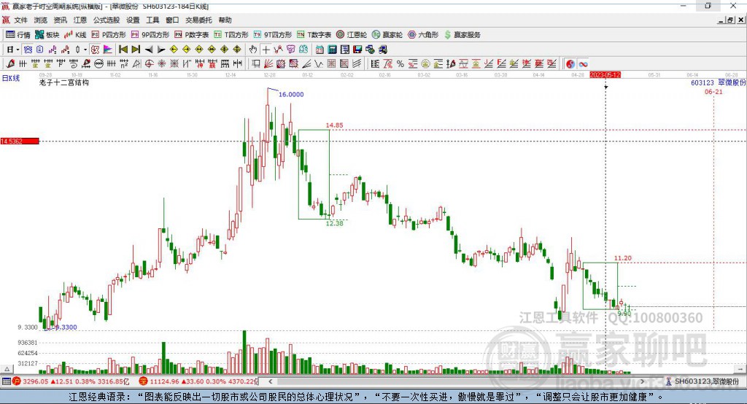
Task: Jump to first bar with green skip-back icon
Action: pyautogui.click(x=123, y=50)
